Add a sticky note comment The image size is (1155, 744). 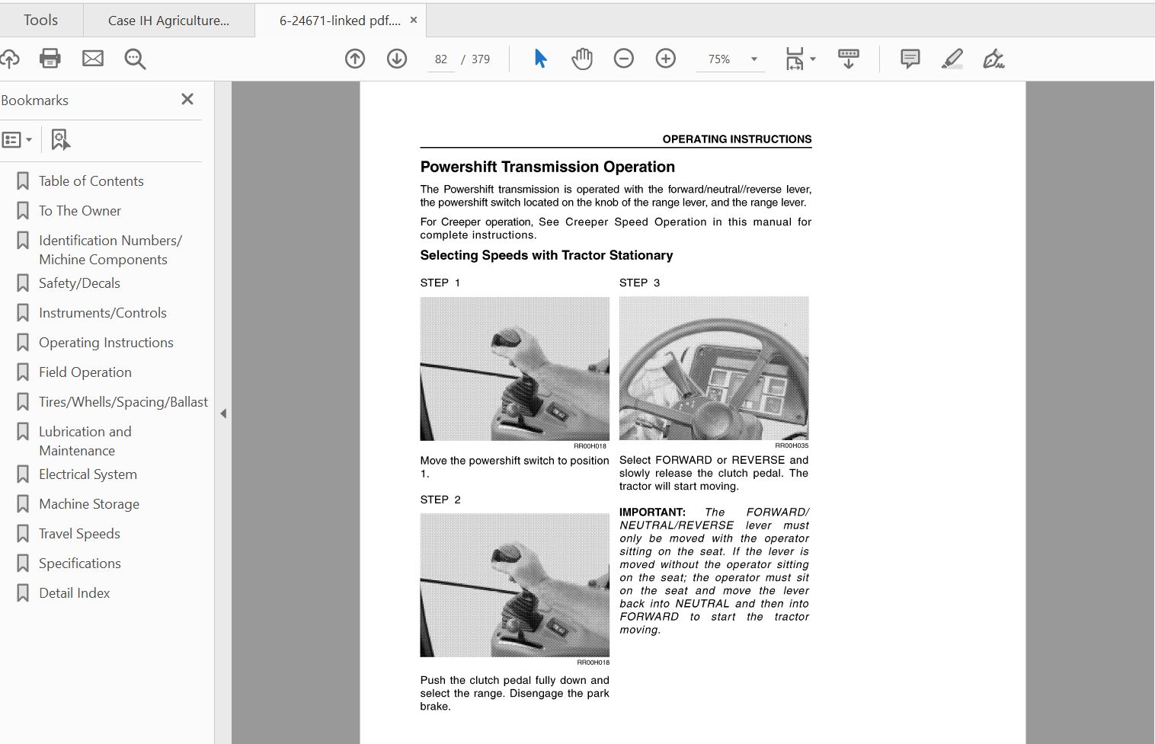(x=910, y=59)
